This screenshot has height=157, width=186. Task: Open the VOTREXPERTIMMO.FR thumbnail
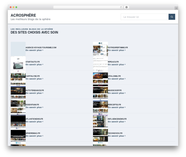[x=100, y=49]
